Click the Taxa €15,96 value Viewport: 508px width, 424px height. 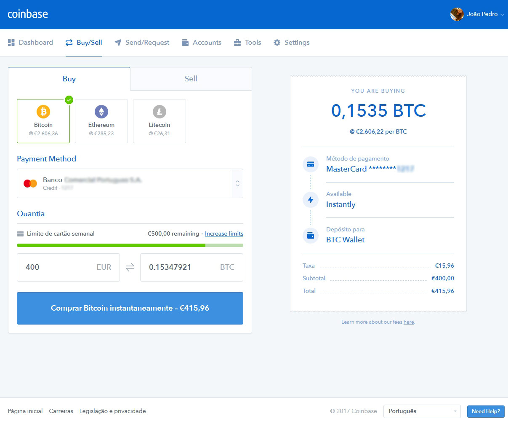coord(444,266)
